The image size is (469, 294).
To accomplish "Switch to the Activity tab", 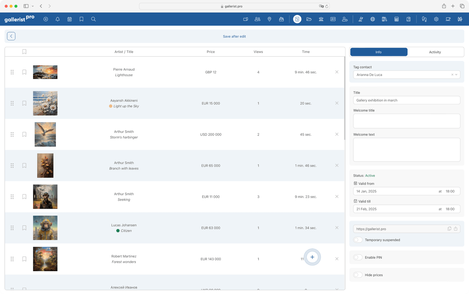I will coord(435,52).
